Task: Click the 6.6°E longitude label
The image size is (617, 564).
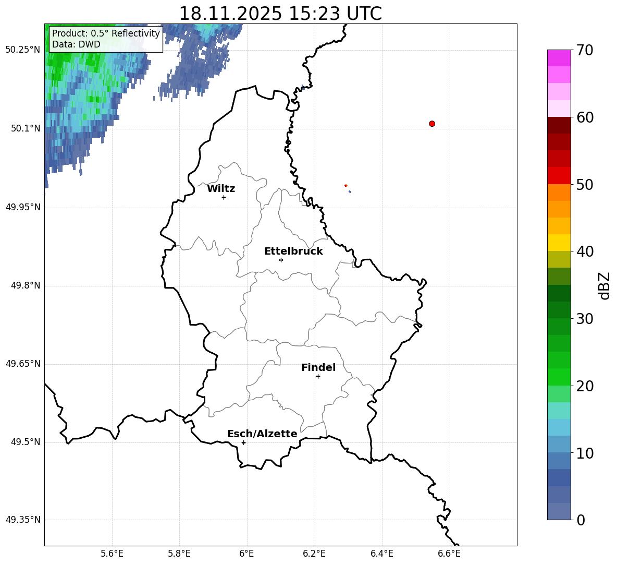Action: coord(449,554)
